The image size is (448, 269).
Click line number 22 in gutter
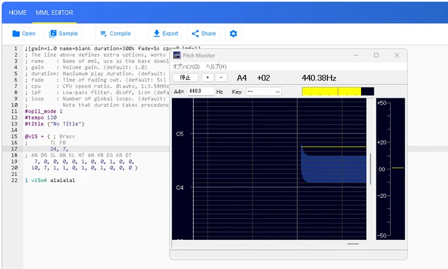(14, 181)
